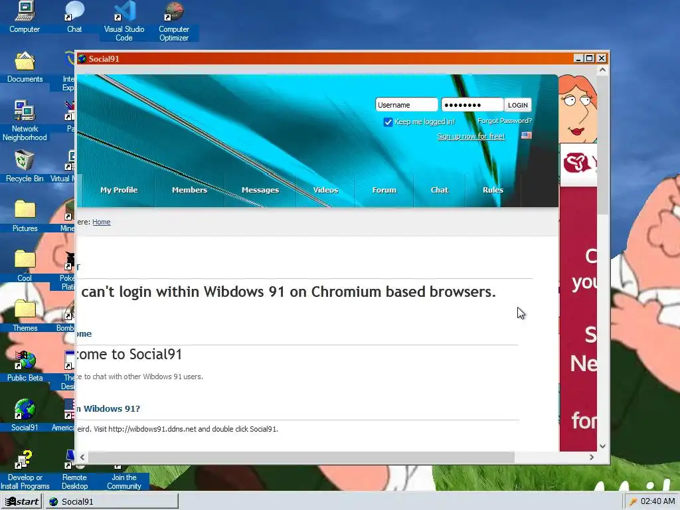Open the Recycle Bin
Image resolution: width=680 pixels, height=510 pixels.
point(25,166)
